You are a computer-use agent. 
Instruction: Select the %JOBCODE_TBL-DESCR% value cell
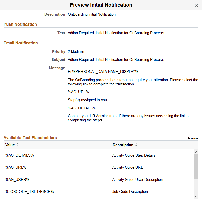[30, 192]
